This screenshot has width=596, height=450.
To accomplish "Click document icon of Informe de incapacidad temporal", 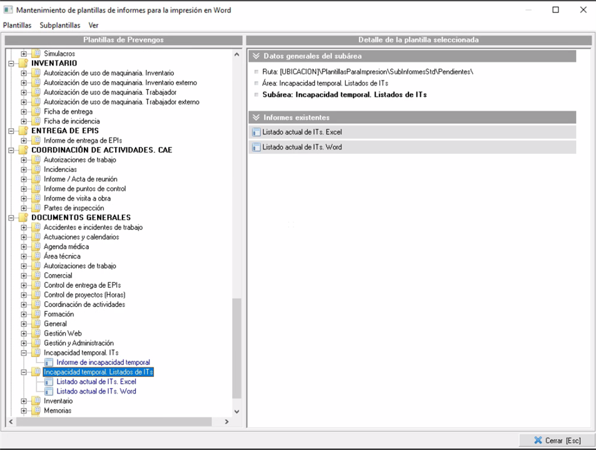I will (49, 362).
